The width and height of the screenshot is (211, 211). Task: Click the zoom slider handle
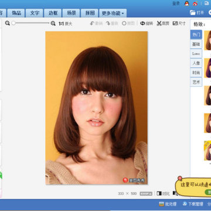tap(13, 23)
